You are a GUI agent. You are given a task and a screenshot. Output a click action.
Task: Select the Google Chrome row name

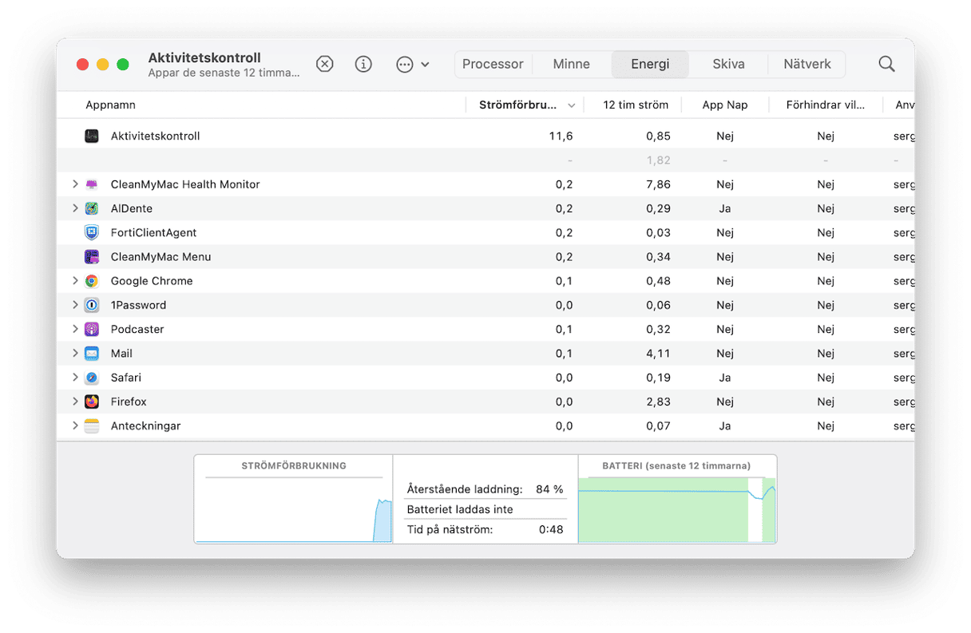click(x=152, y=281)
